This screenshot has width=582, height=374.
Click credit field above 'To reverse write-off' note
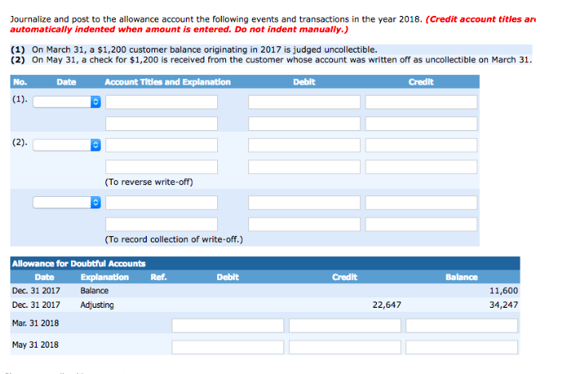422,167
